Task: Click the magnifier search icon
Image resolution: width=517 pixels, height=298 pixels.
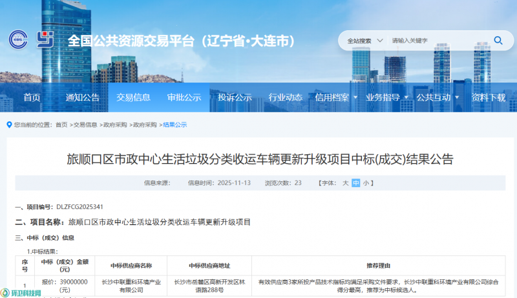Action: [x=498, y=40]
